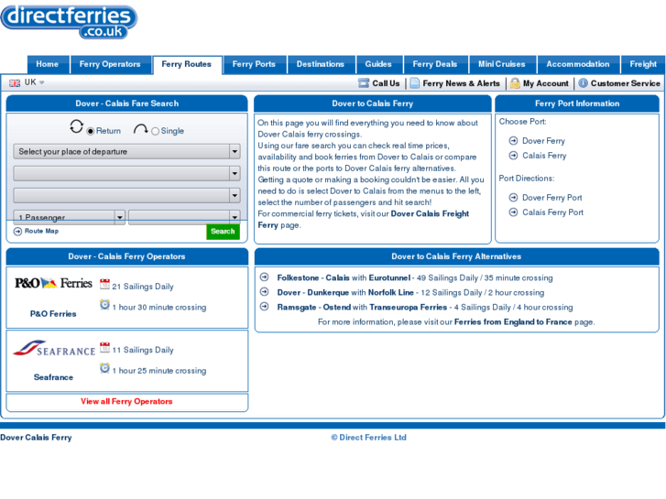The image size is (666, 499).
Task: Click arrow icon beside Ramsgate - Ostend
Action: [264, 306]
